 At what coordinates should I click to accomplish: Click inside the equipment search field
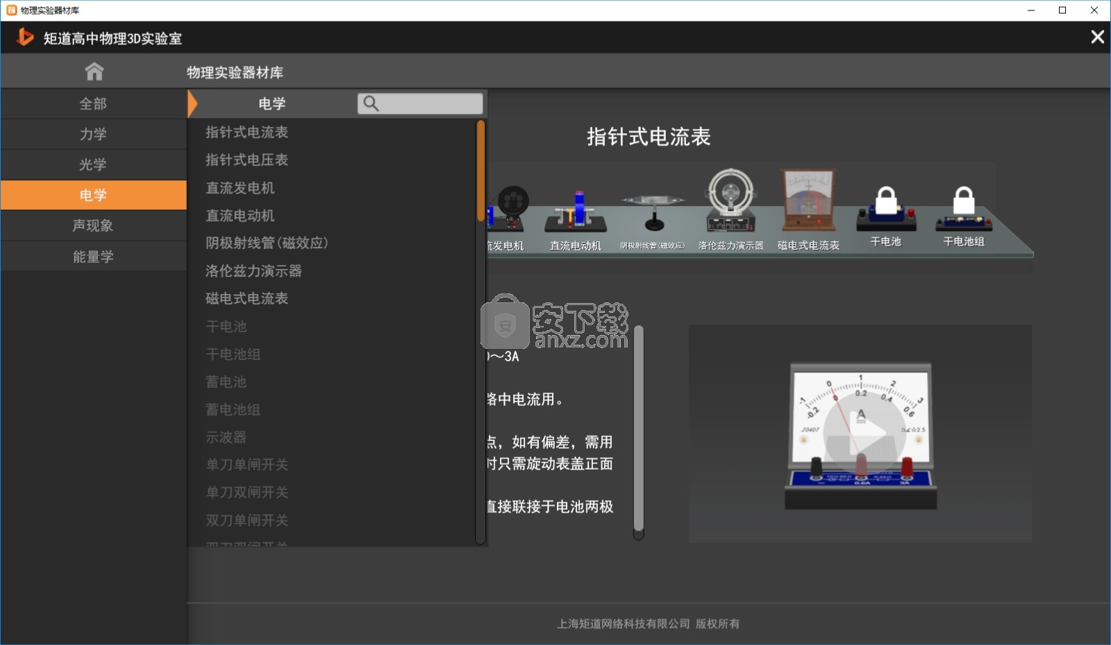[x=420, y=103]
